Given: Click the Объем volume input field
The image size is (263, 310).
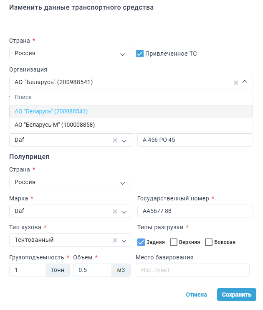Looking at the screenshot, I should click(92, 270).
